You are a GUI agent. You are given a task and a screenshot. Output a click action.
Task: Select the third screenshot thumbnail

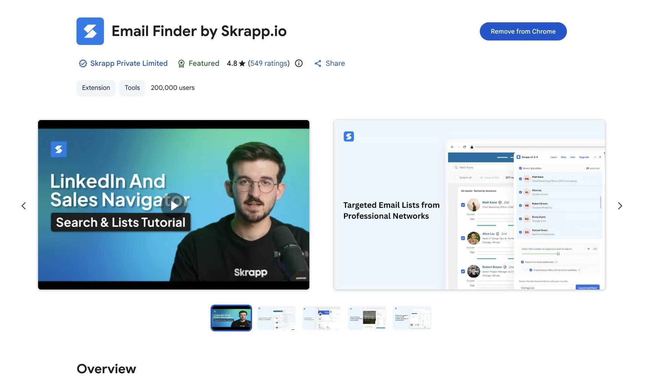[x=322, y=318]
